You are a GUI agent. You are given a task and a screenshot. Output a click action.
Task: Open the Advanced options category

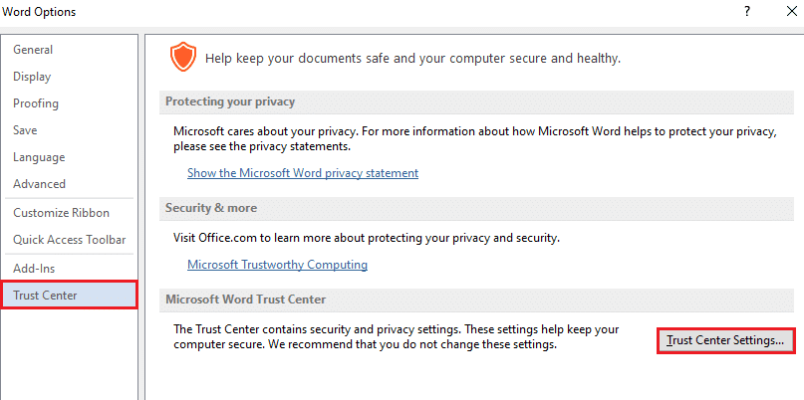click(39, 184)
